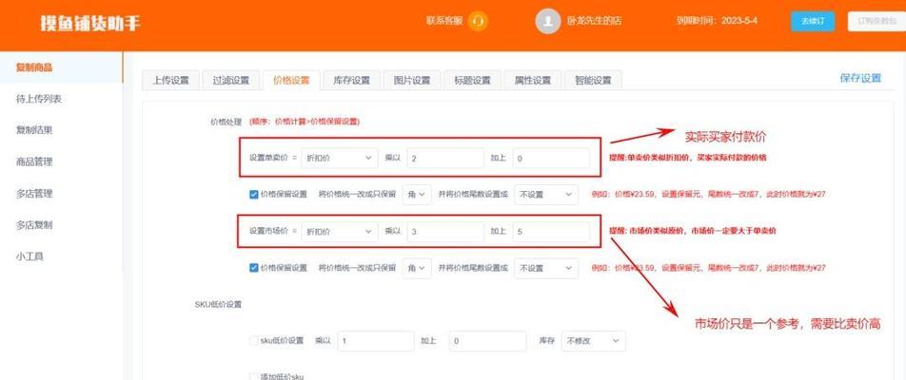
Task: Click 市场价 乘以 field containing 3
Action: tap(445, 231)
